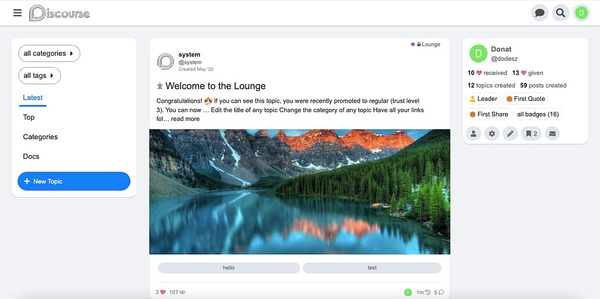Follow the read more link
The image size is (600, 299).
pyautogui.click(x=185, y=119)
